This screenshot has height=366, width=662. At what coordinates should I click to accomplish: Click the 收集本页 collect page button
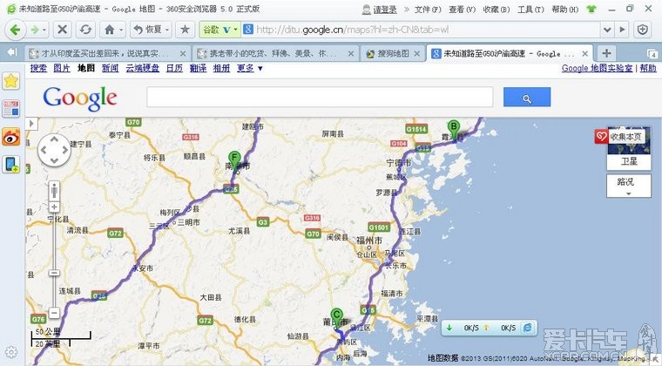(x=620, y=136)
